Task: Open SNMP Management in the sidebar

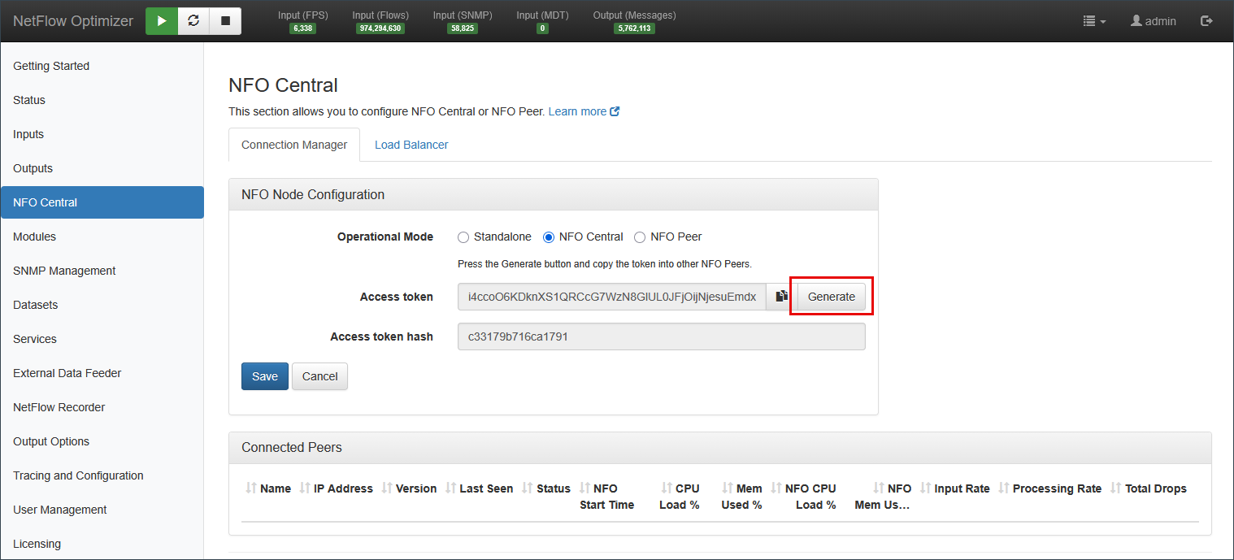Action: pos(64,271)
